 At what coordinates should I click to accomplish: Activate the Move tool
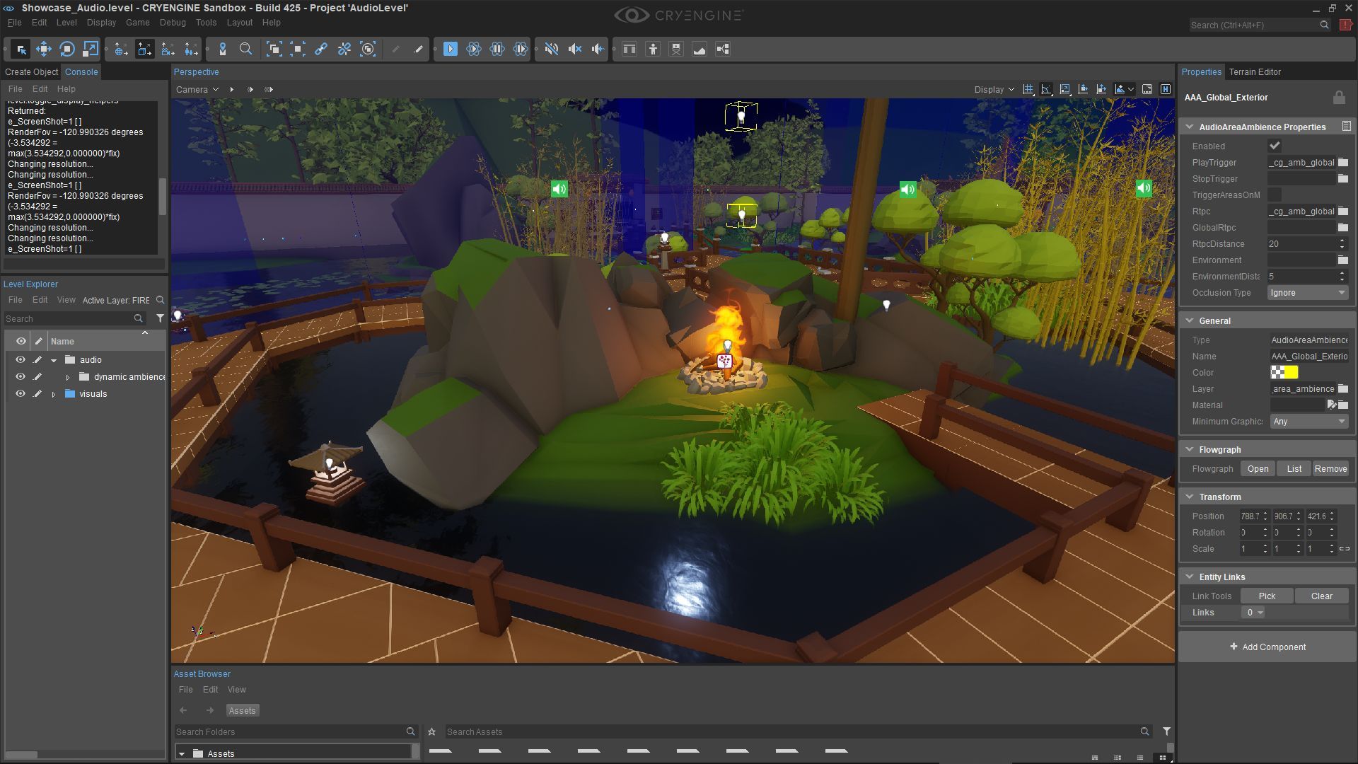pos(44,49)
